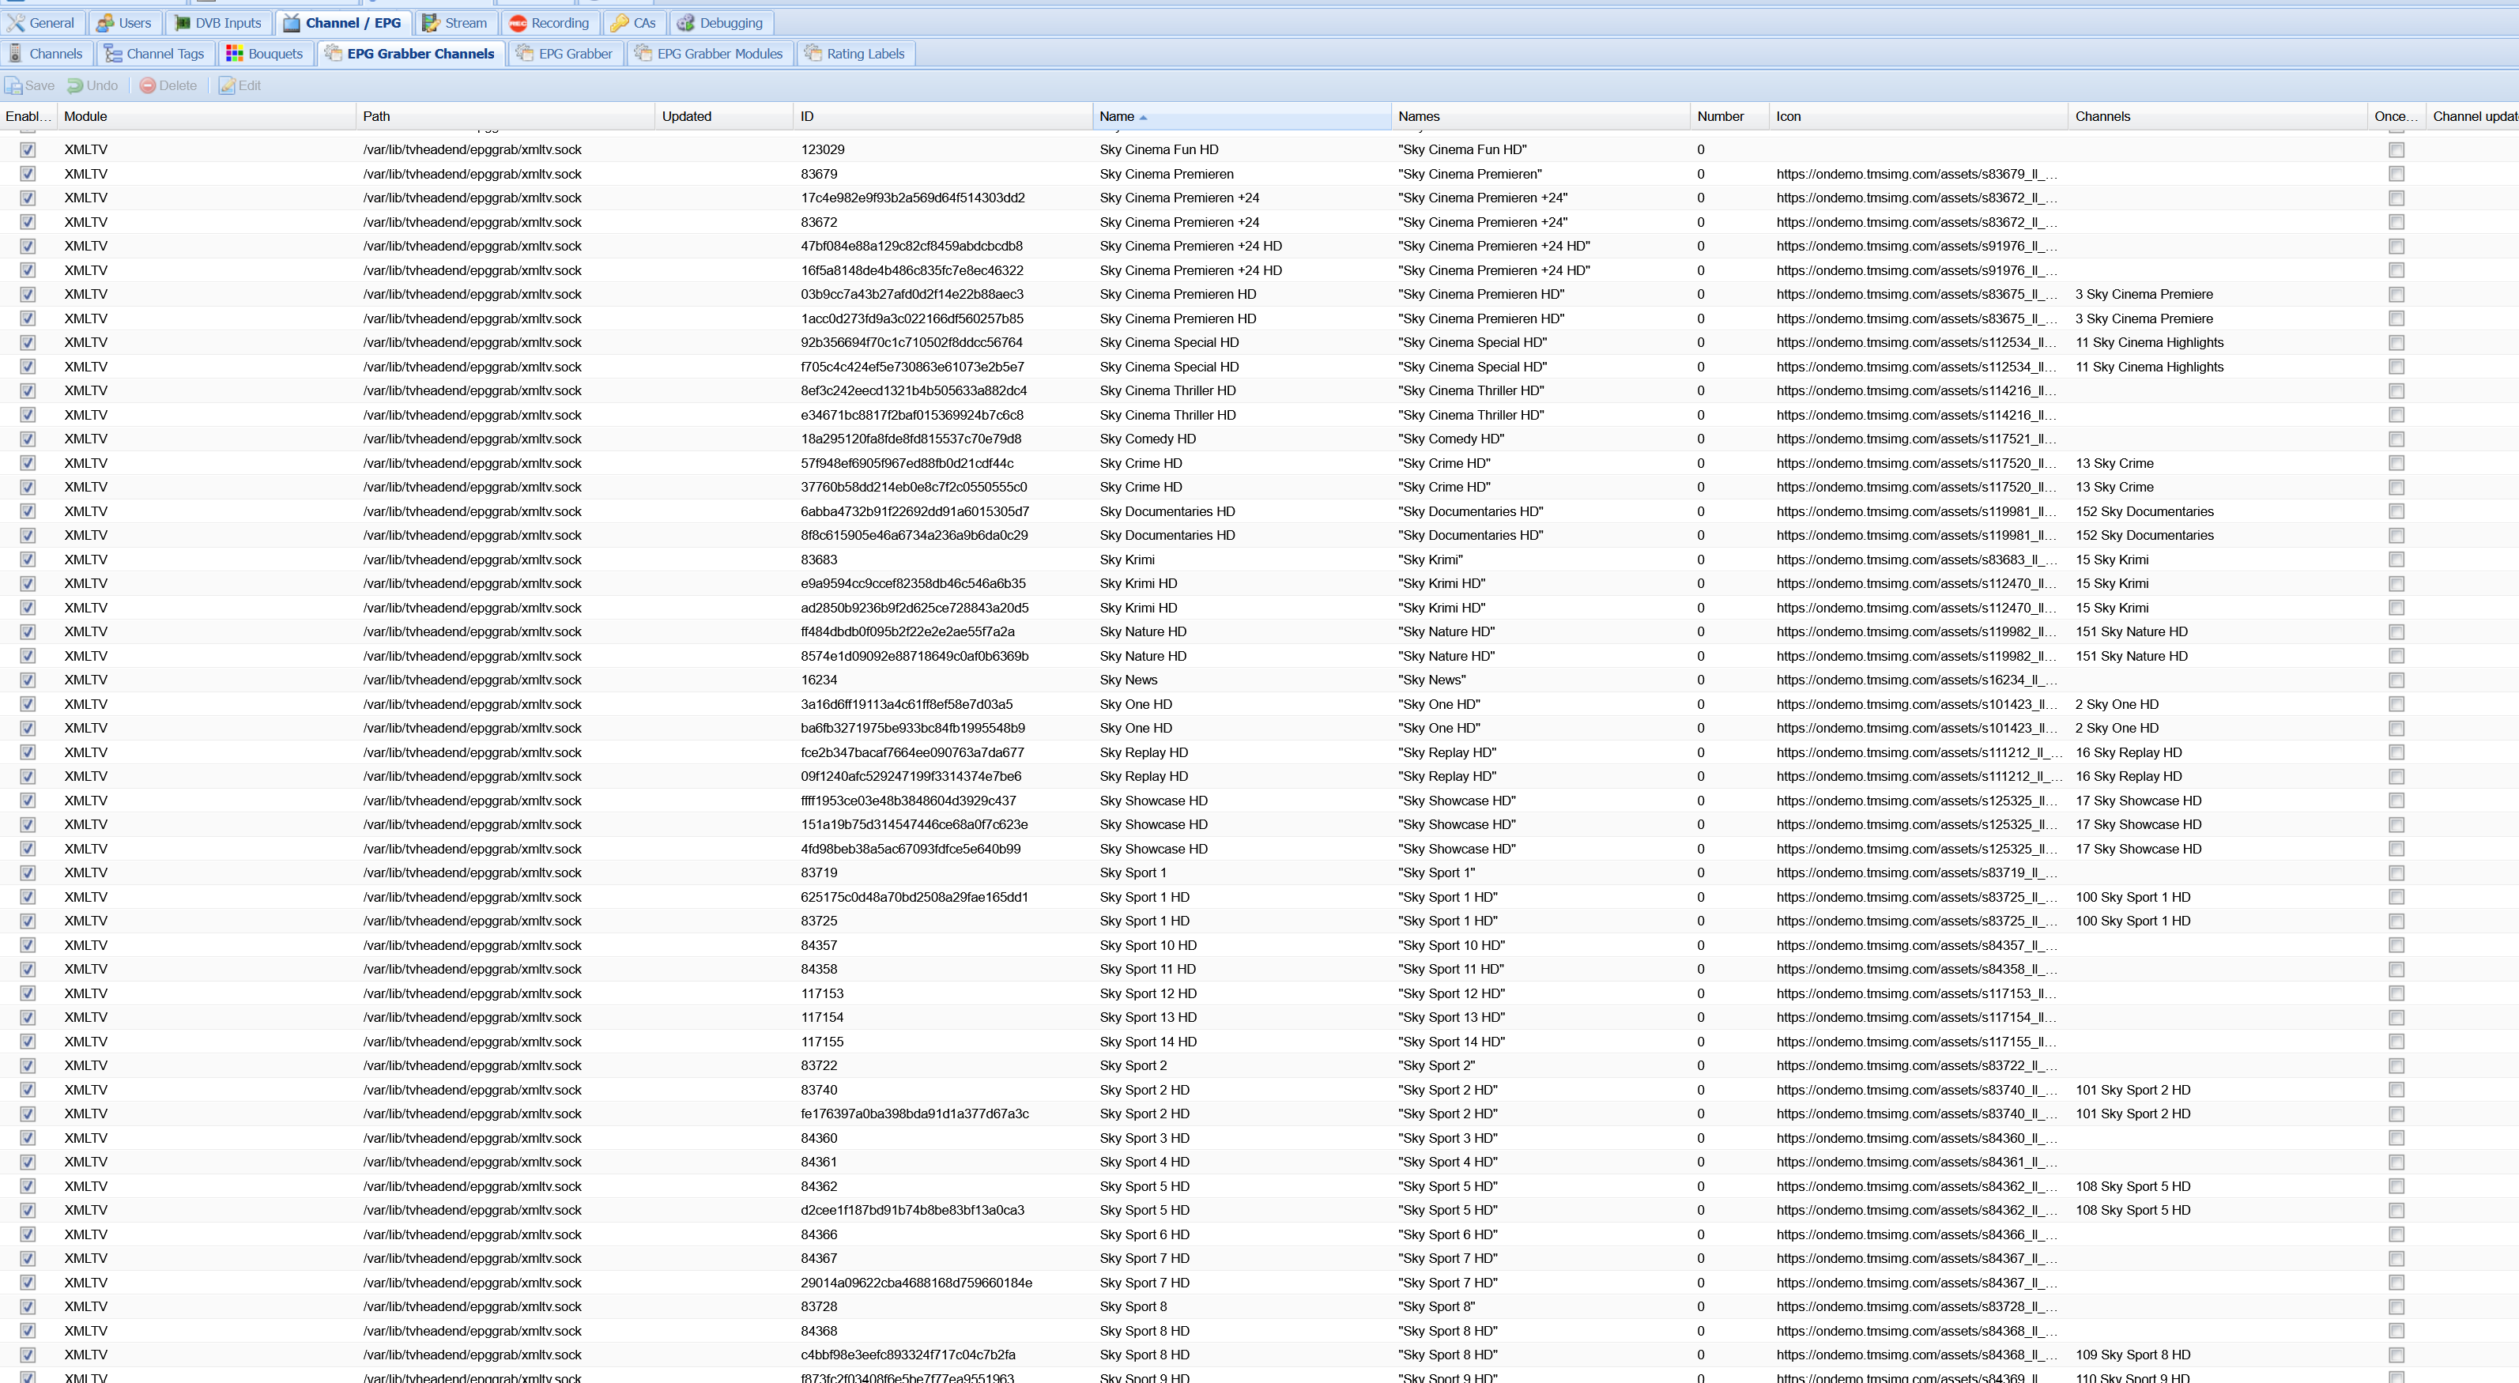Click the Name column sort arrow
Viewport: 2519px width, 1383px height.
click(1143, 118)
